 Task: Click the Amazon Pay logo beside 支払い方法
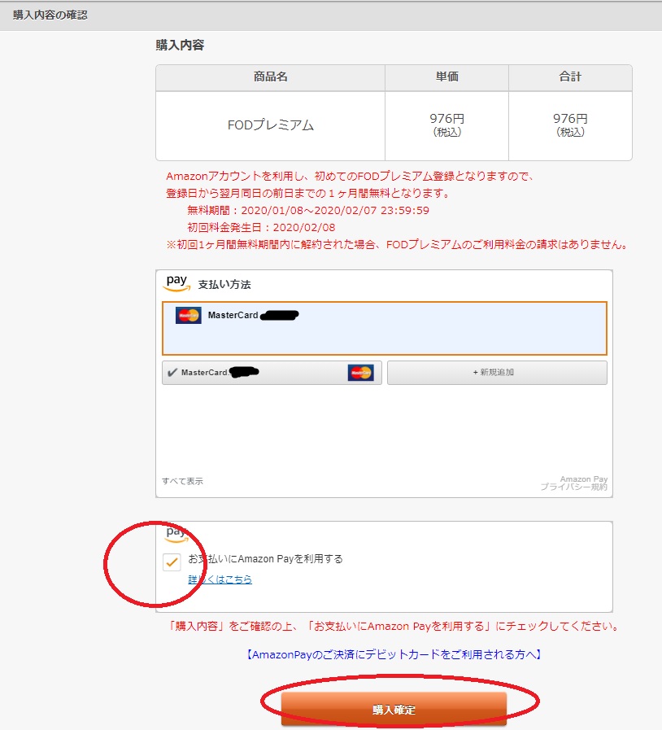[176, 283]
